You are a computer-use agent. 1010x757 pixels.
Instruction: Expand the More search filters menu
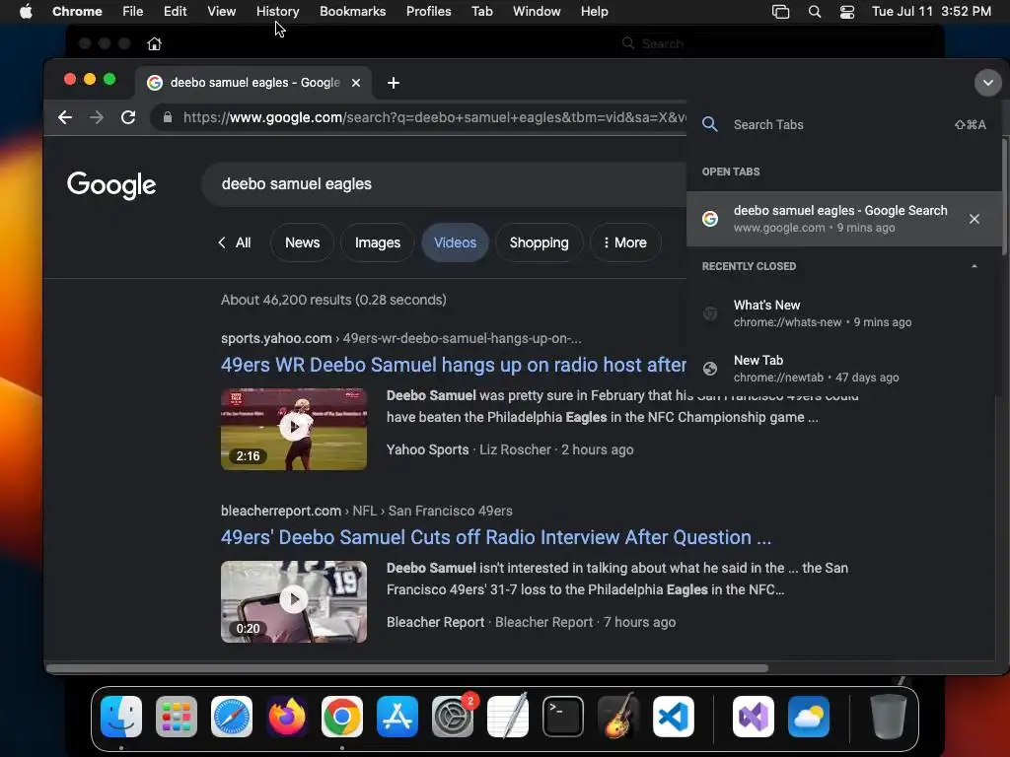(624, 242)
